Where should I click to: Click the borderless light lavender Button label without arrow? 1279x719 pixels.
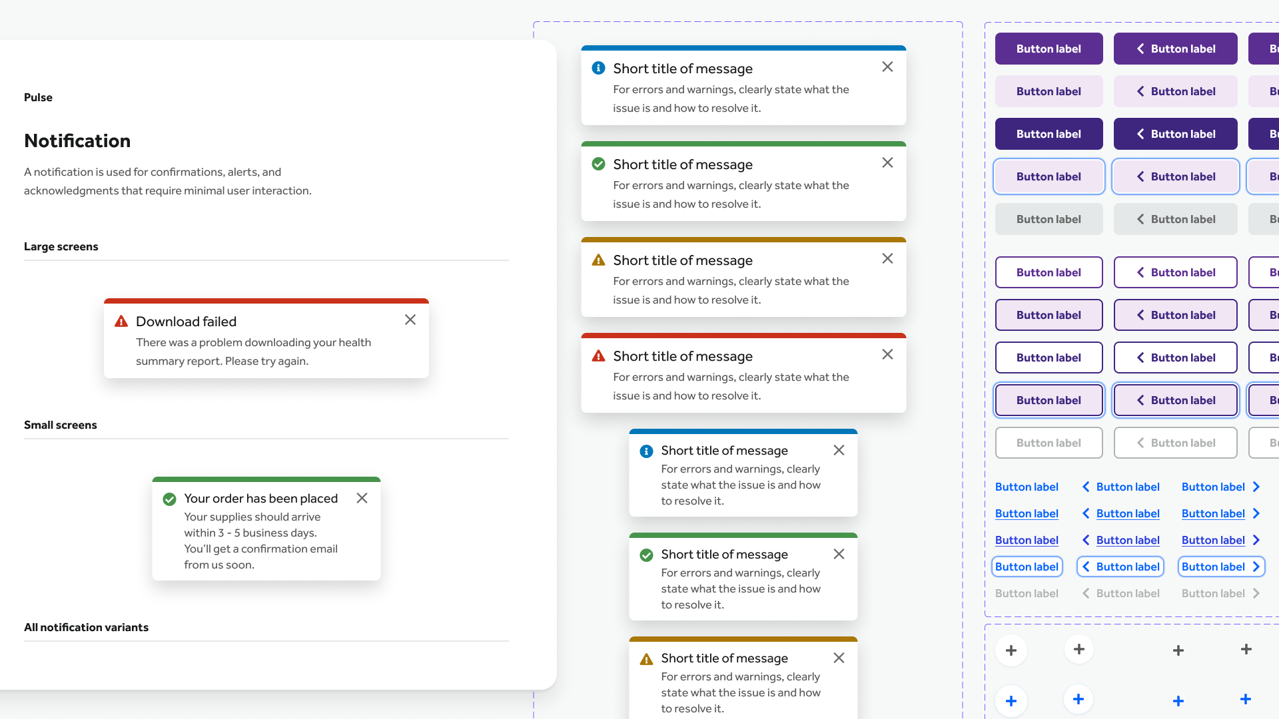[x=1049, y=91]
